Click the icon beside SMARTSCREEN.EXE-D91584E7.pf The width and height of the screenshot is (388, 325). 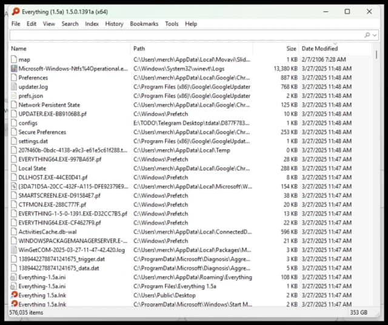click(x=14, y=195)
